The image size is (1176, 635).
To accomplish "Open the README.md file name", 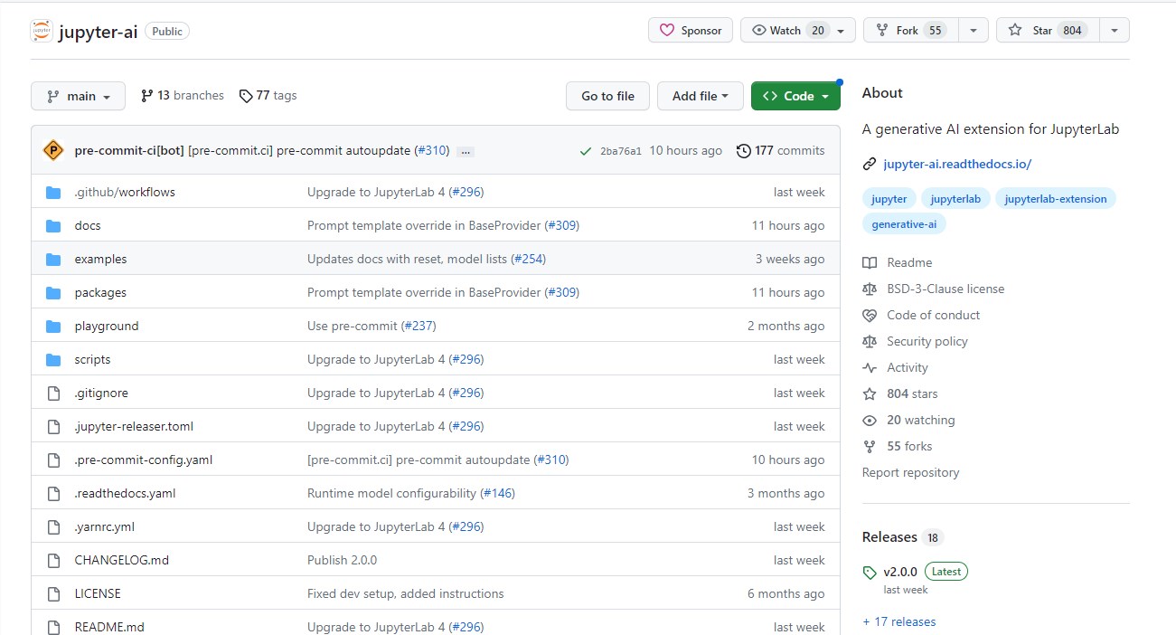I will tap(109, 627).
